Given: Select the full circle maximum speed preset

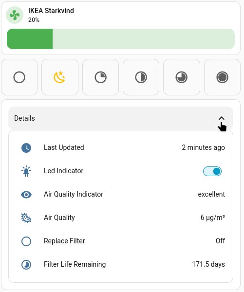Looking at the screenshot, I should click(x=222, y=77).
